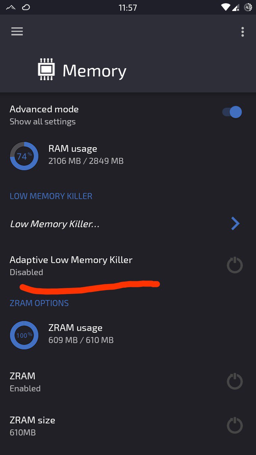The image size is (256, 455).
Task: Toggle apply-on-boot icon for ZRAM size
Action: pyautogui.click(x=235, y=425)
